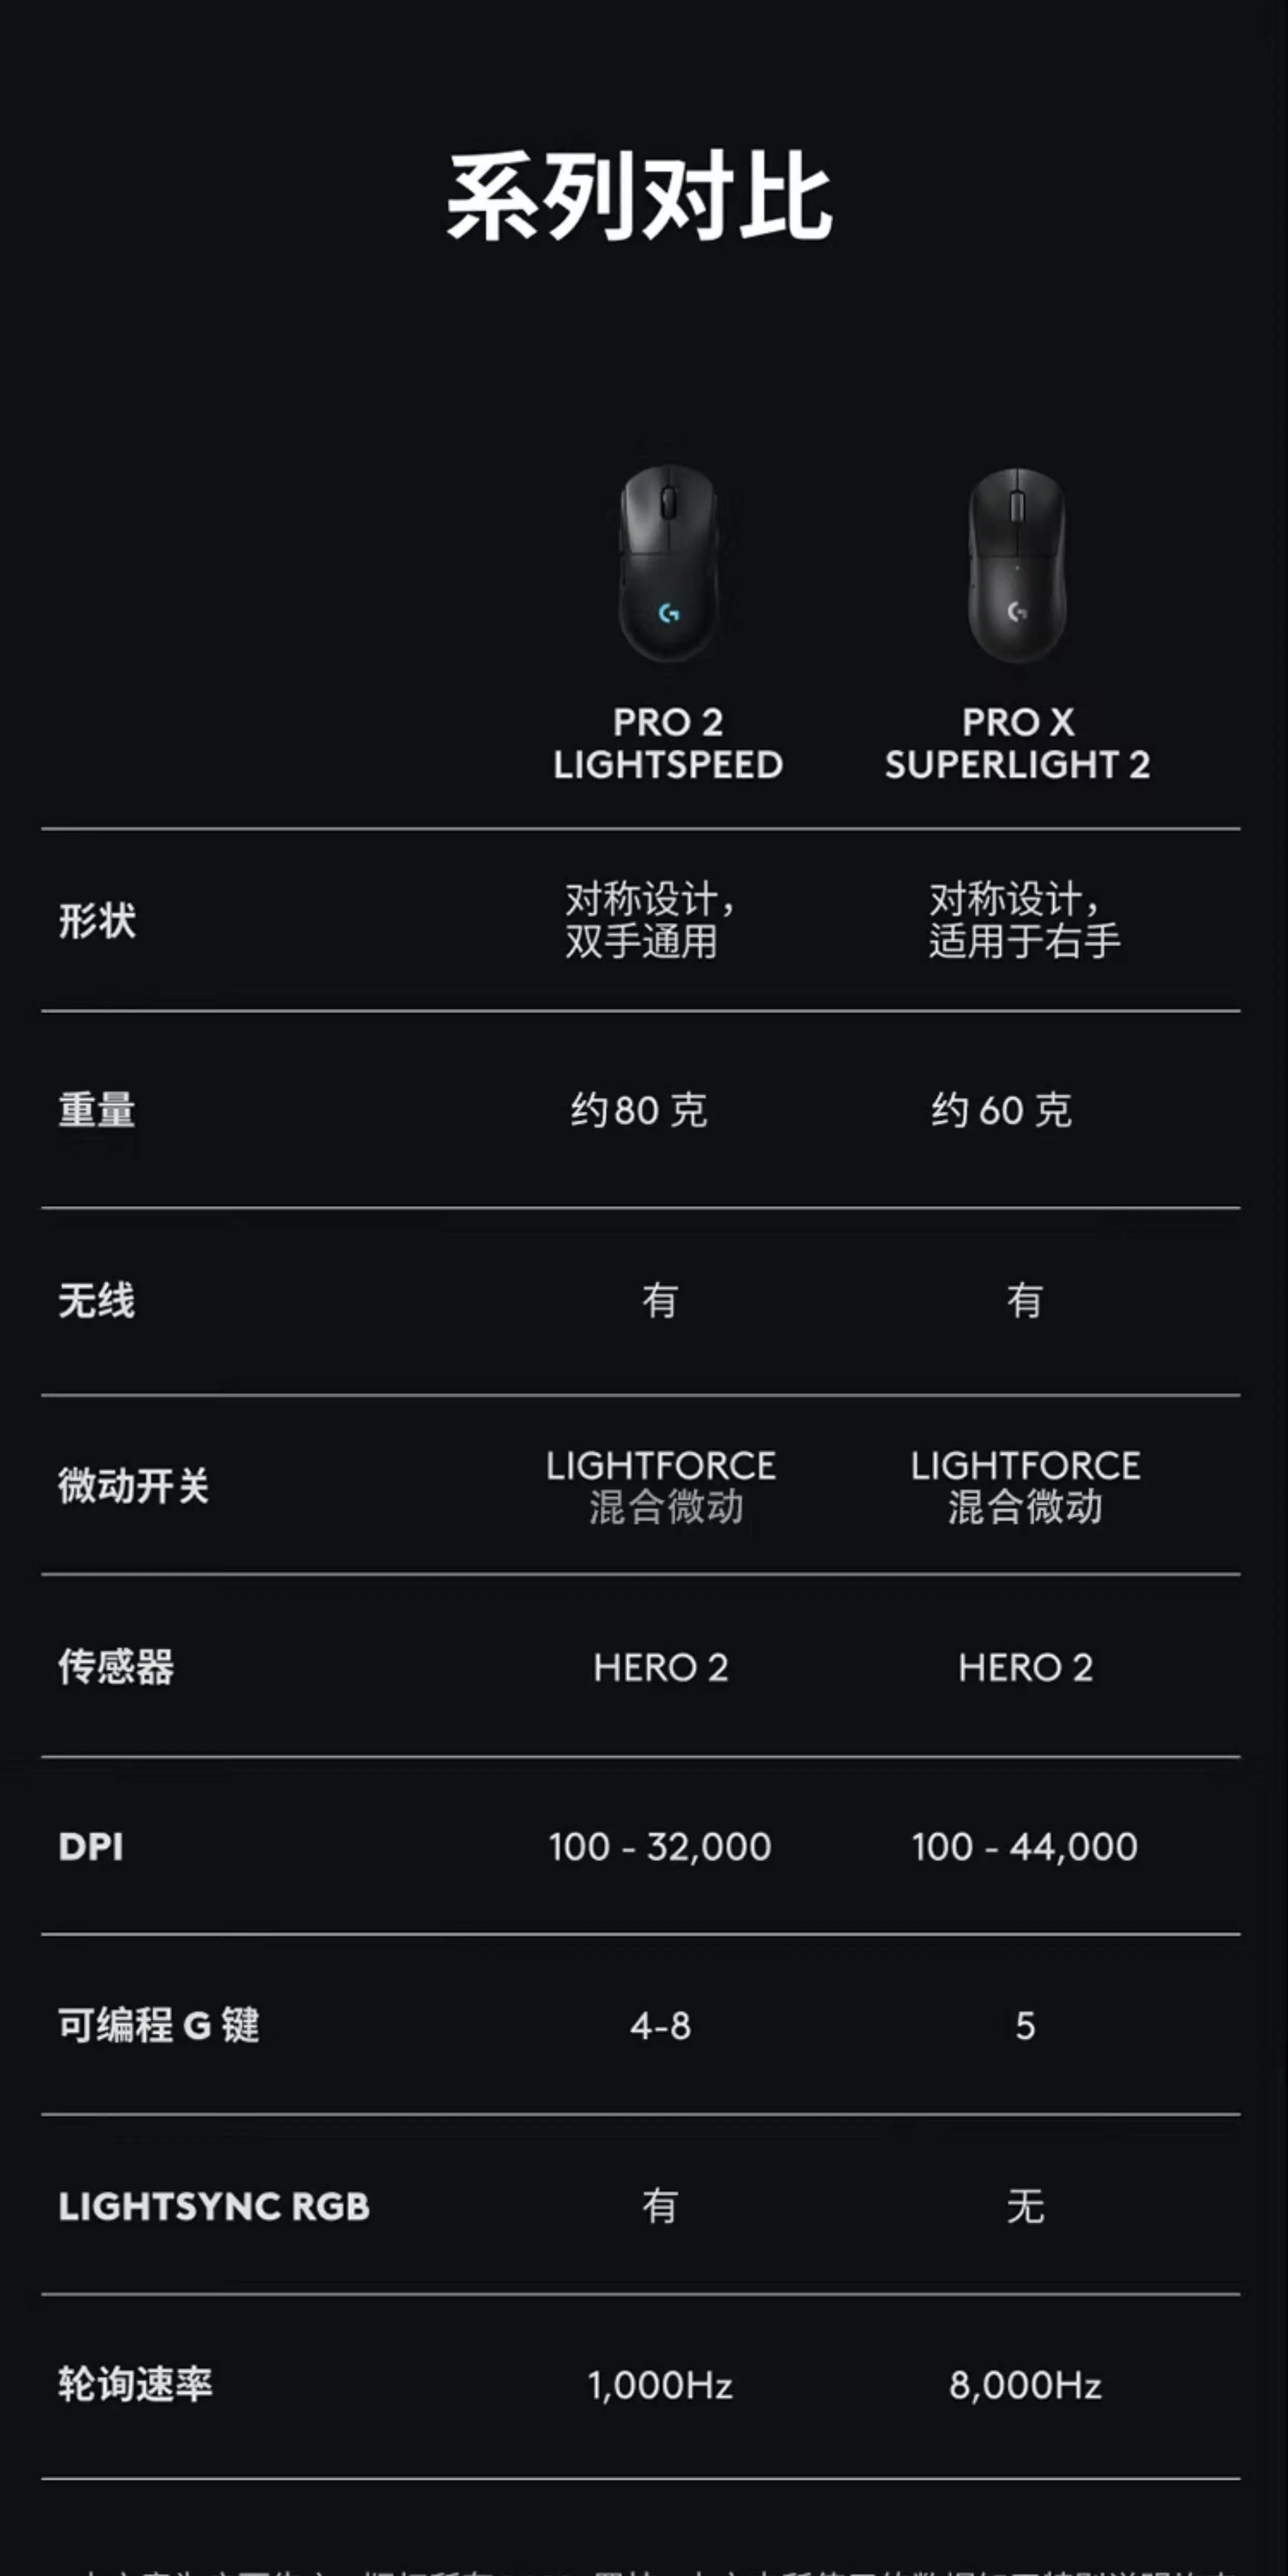Click the 1,000Hz polling rate value
The image size is (1288, 2576).
pyautogui.click(x=660, y=2386)
